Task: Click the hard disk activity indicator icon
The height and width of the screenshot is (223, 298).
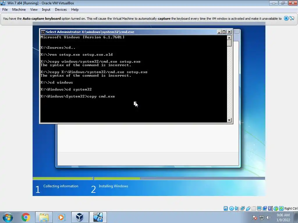Action: click(226, 208)
